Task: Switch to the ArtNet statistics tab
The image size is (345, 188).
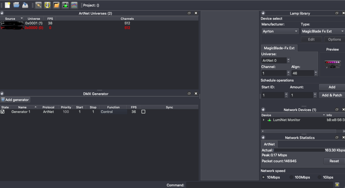Action: (x=269, y=144)
